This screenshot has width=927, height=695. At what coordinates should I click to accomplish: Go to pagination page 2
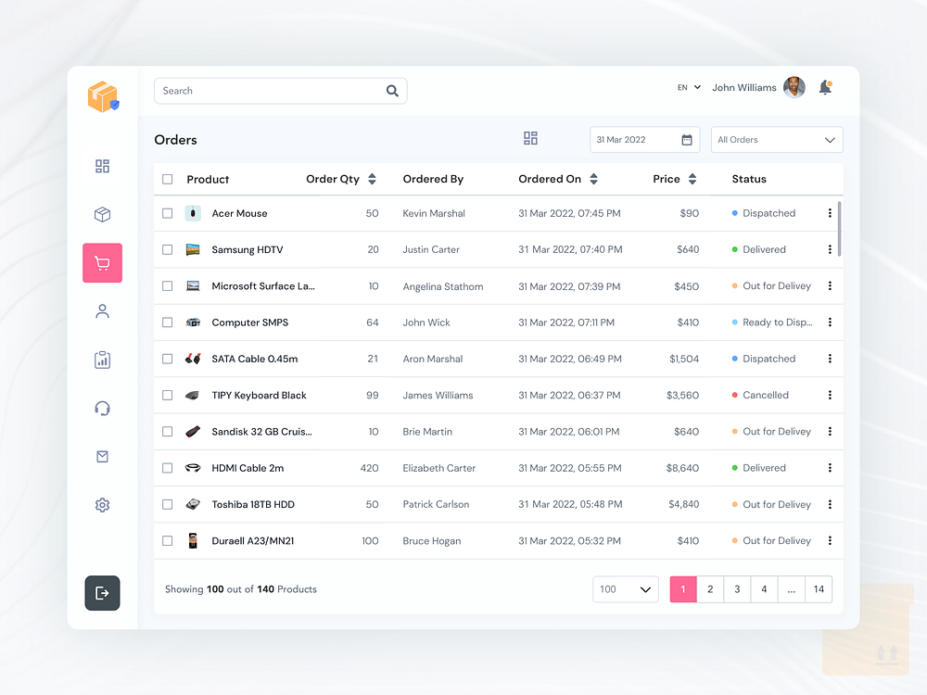tap(710, 589)
